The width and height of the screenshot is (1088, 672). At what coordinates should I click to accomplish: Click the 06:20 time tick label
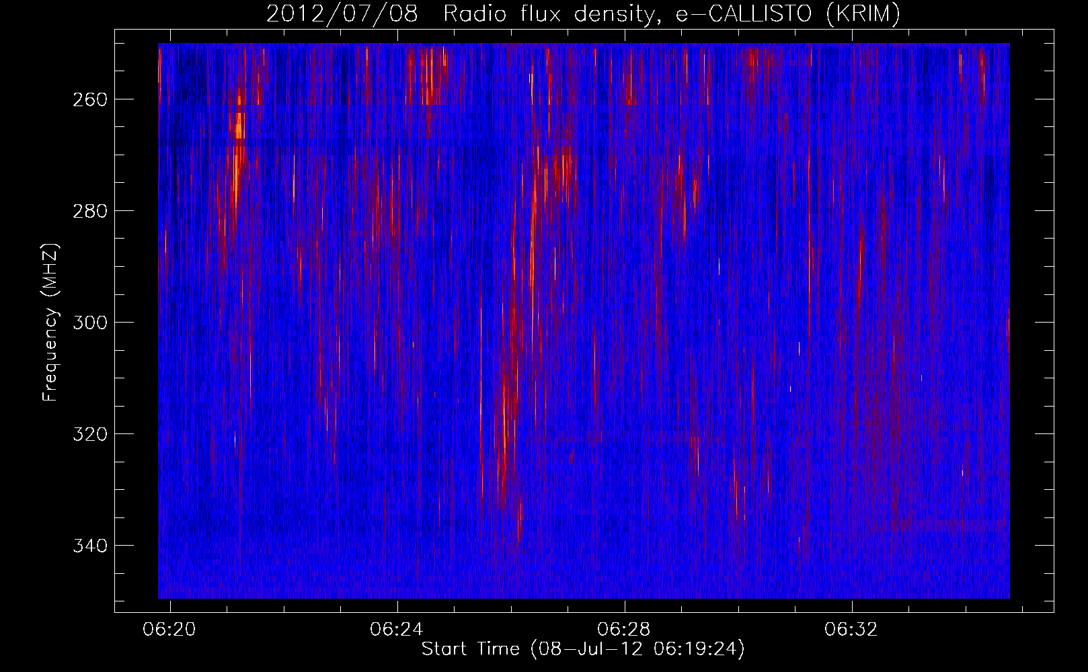click(x=169, y=629)
